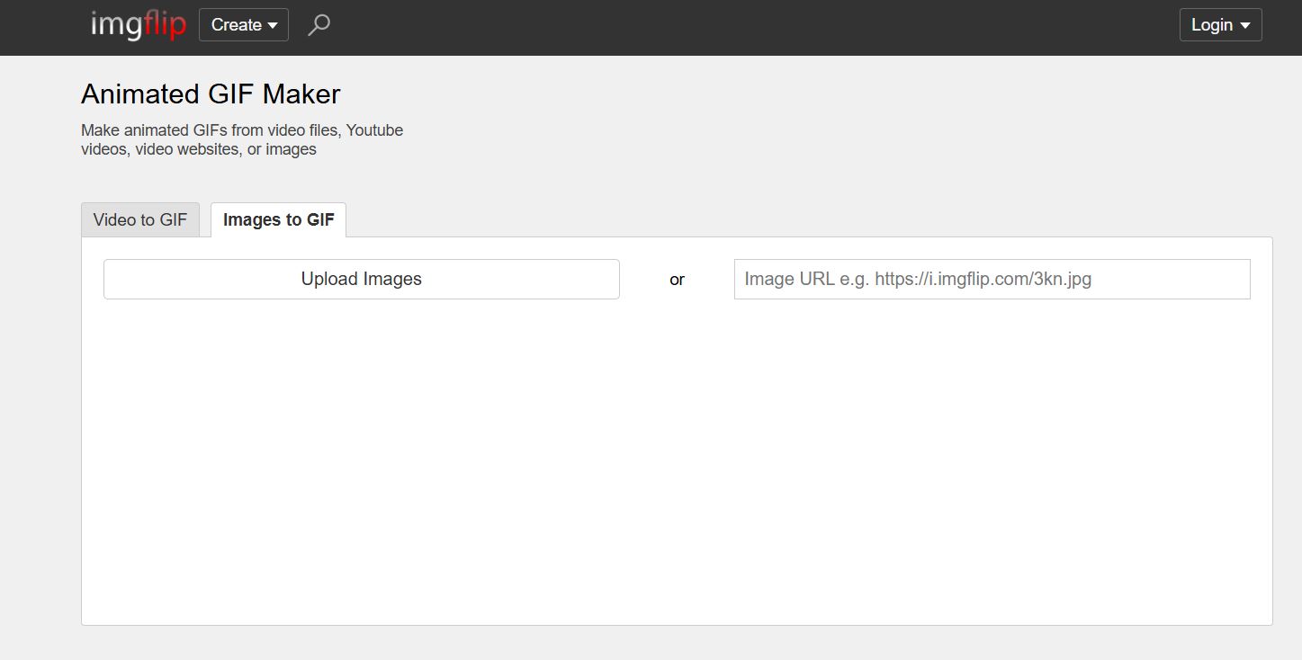Click the word 'Youtube' in the description
This screenshot has height=660, width=1302.
coord(374,130)
